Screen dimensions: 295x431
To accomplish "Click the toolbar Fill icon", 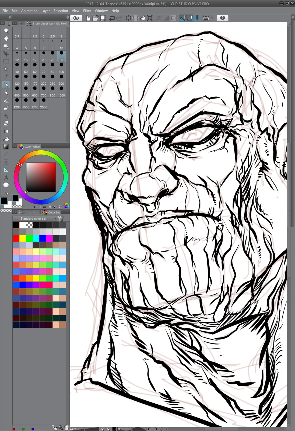I will (143, 18).
